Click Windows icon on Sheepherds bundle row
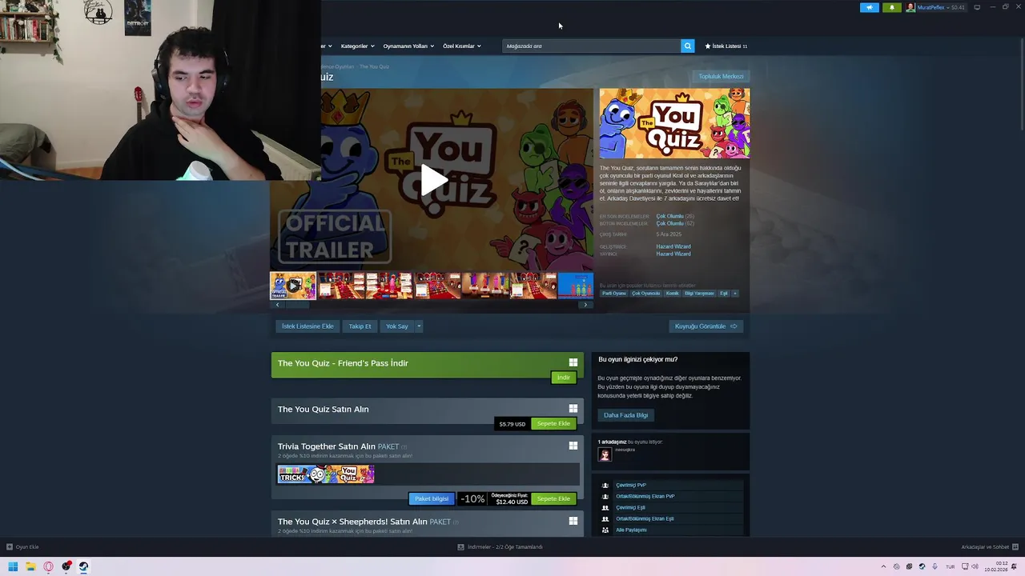 (573, 521)
